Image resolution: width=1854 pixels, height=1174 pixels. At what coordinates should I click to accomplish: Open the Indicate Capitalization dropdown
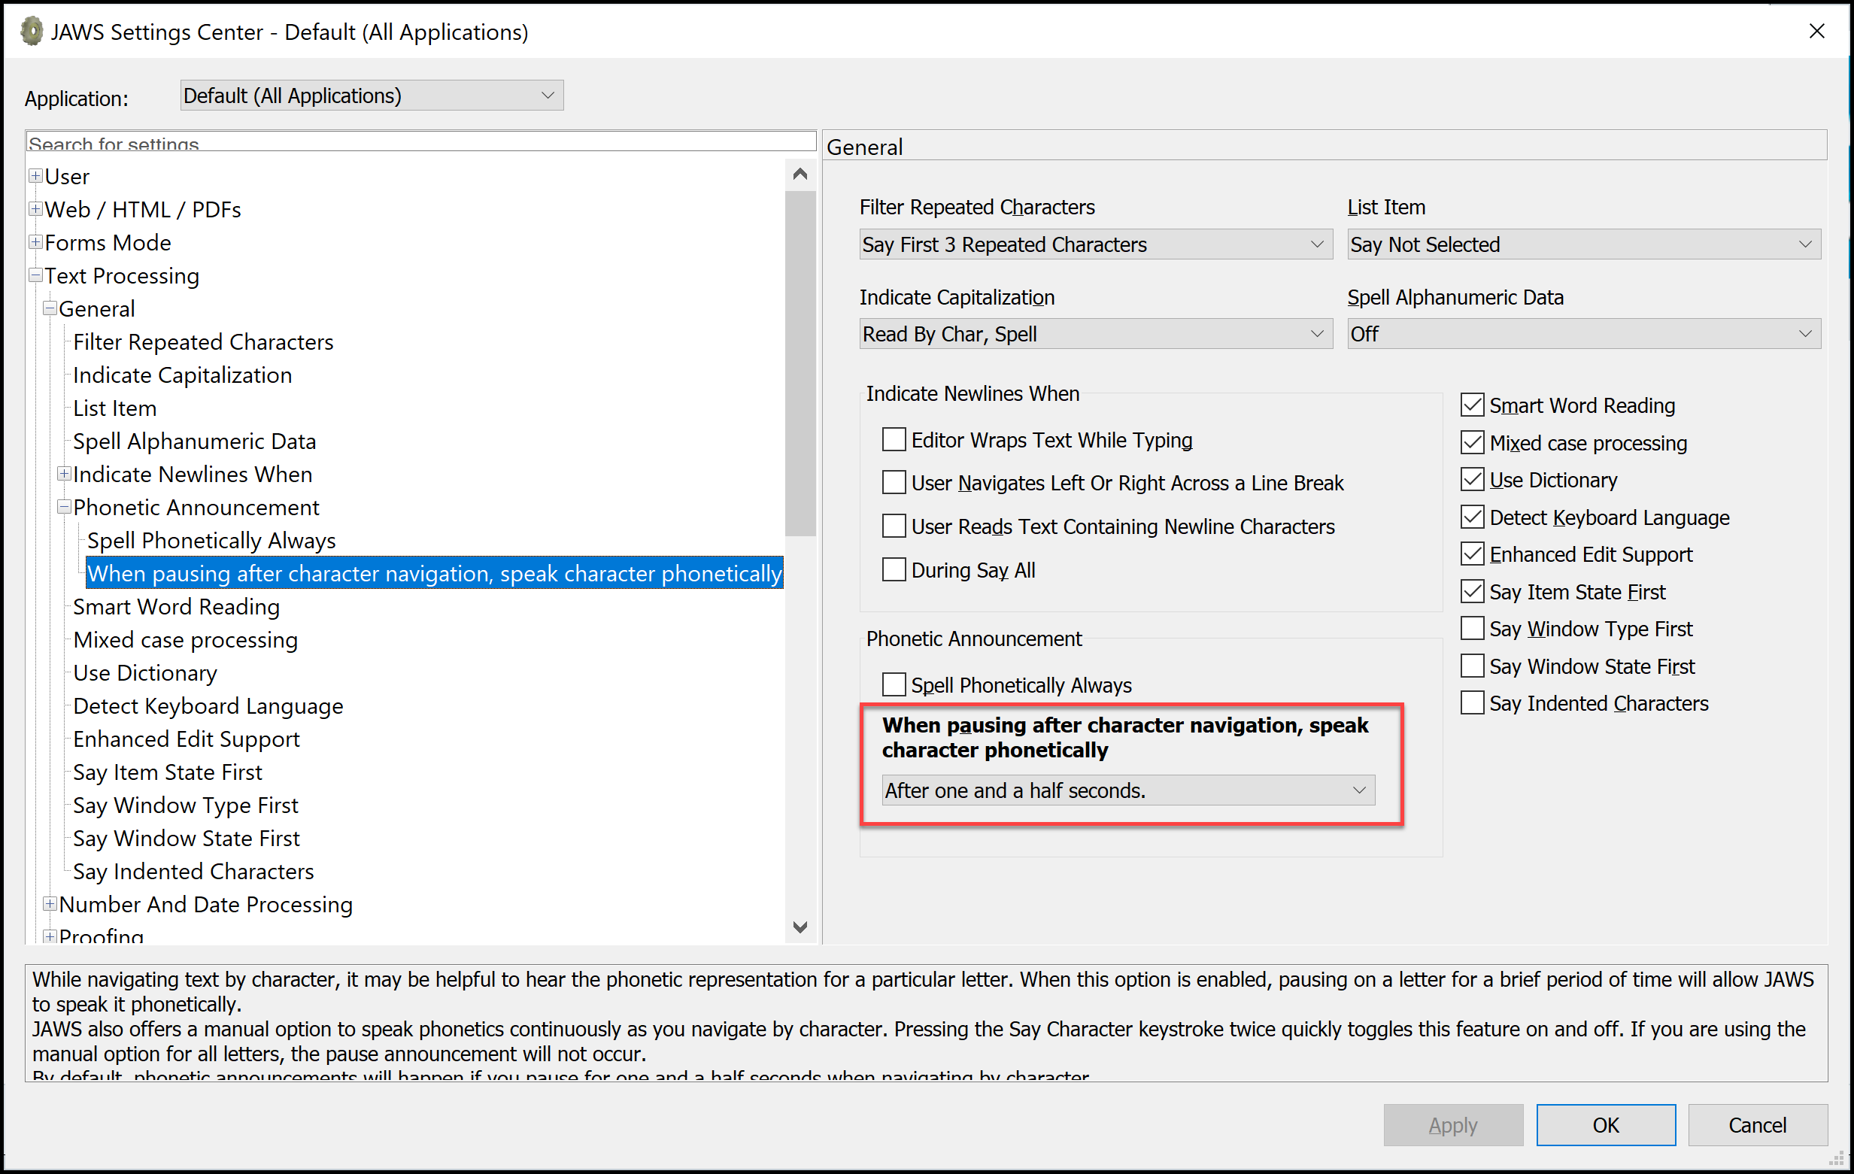coord(1096,334)
